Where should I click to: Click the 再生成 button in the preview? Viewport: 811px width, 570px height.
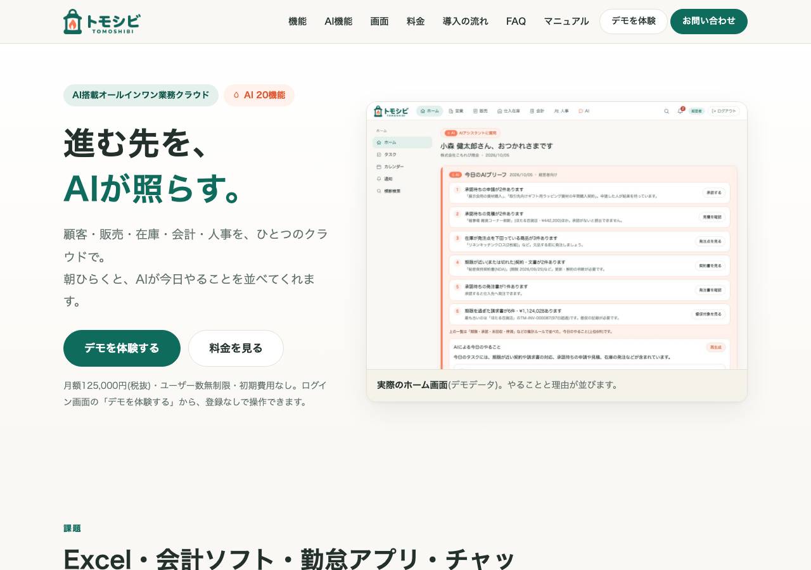715,347
